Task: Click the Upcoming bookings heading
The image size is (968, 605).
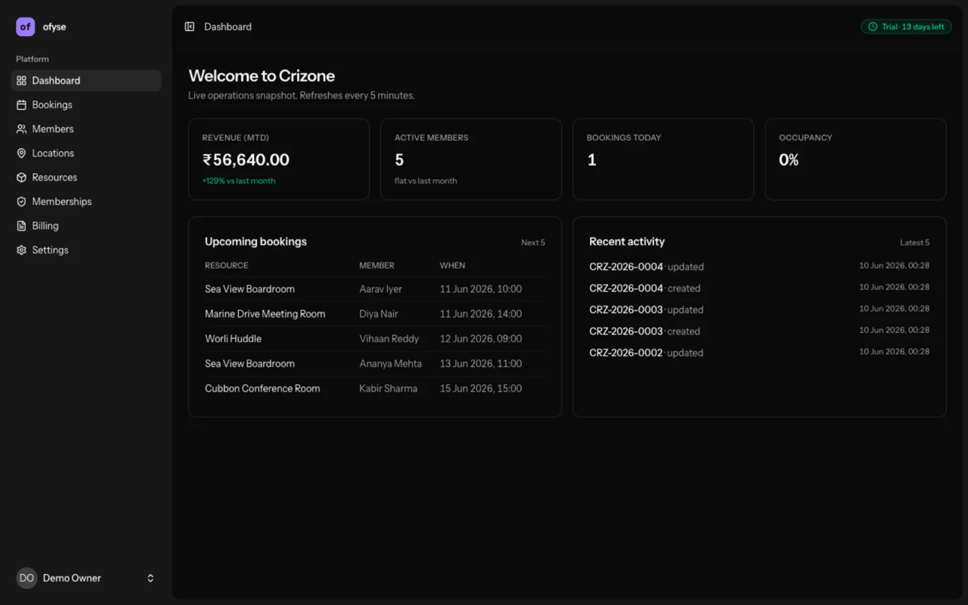Action: 256,241
